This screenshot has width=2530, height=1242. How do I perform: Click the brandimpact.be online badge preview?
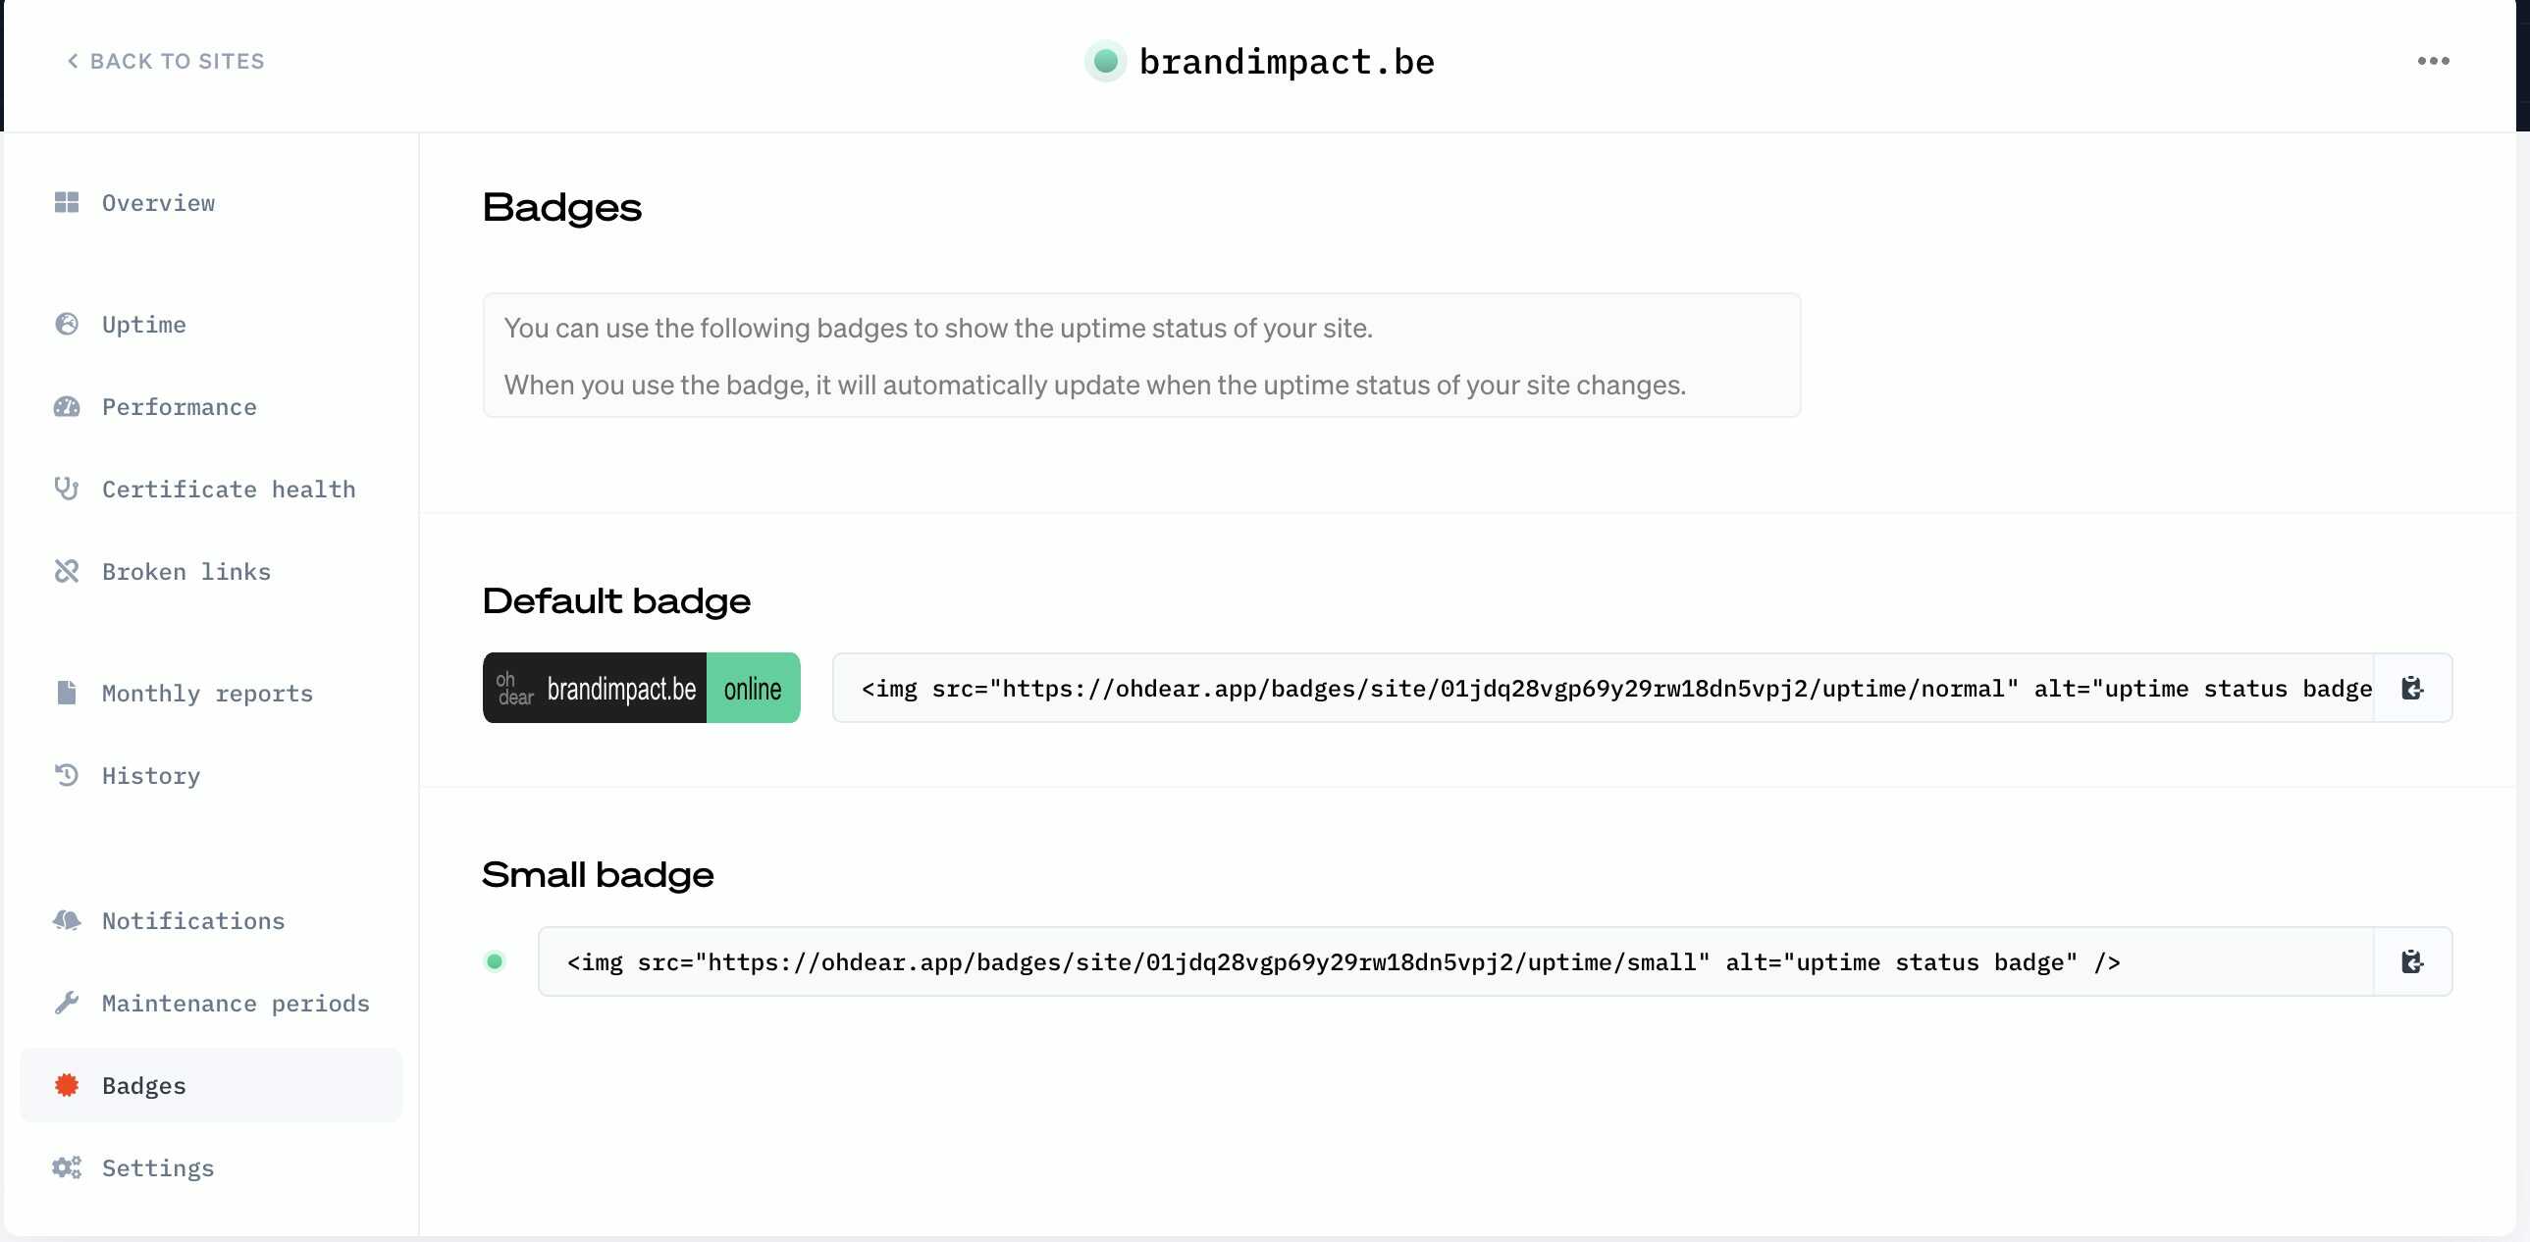coord(642,689)
